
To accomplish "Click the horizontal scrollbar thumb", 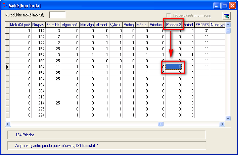I will coord(160,124).
